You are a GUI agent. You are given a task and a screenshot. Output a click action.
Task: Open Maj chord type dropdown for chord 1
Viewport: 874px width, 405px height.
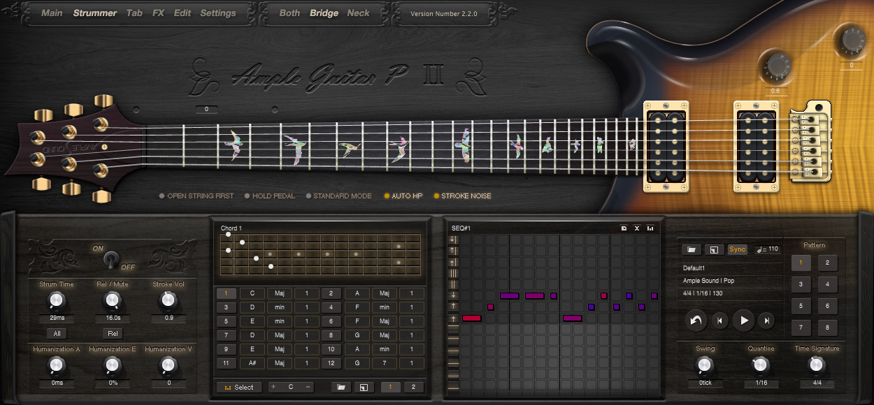(279, 294)
